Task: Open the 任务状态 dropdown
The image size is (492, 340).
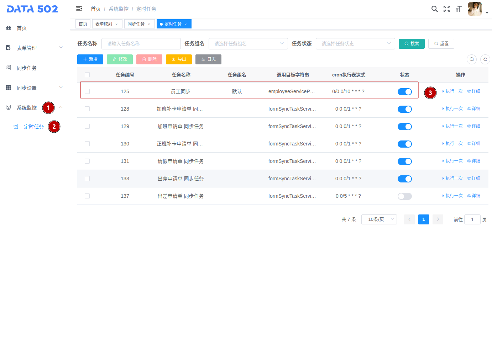Action: click(355, 44)
